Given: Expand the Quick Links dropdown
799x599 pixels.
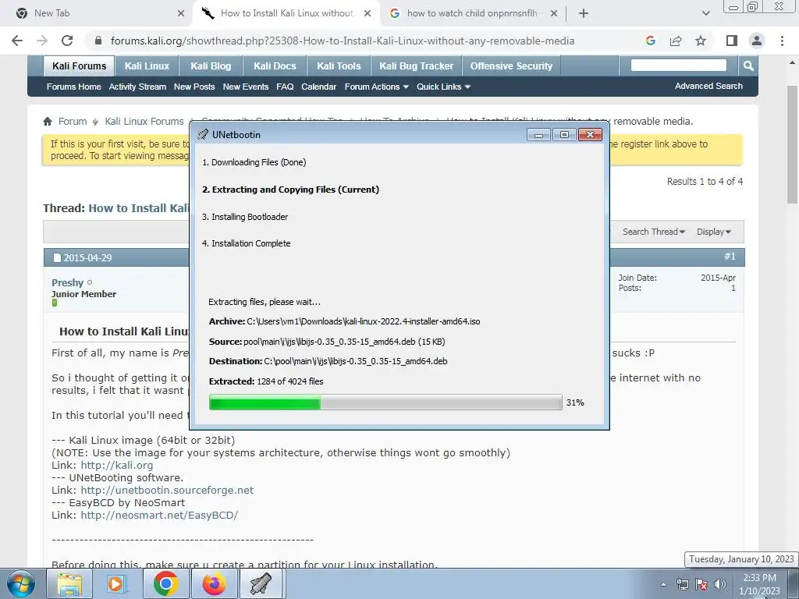Looking at the screenshot, I should click(443, 87).
